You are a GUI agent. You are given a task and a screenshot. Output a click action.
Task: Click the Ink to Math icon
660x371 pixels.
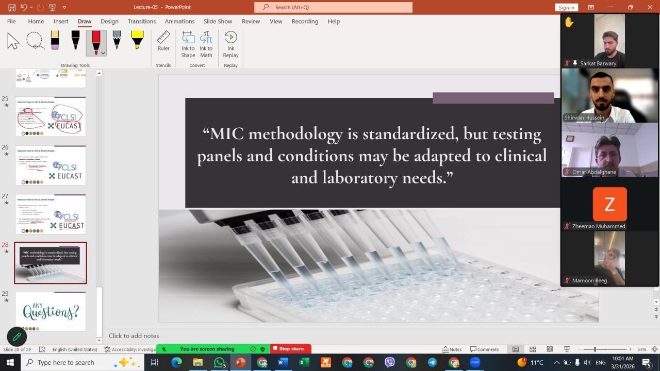206,44
